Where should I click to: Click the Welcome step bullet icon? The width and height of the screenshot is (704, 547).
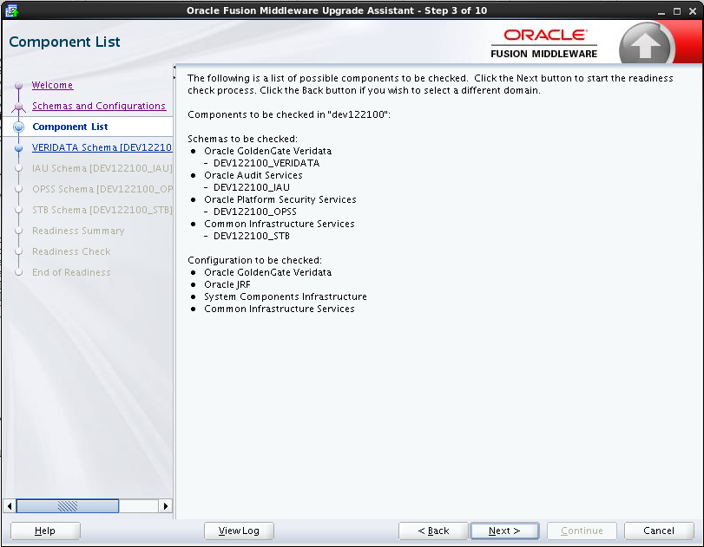tap(18, 85)
